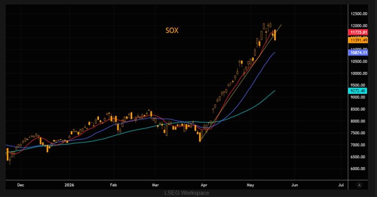Click the Dec label on time axis
This screenshot has height=197, width=377.
pyautogui.click(x=20, y=185)
